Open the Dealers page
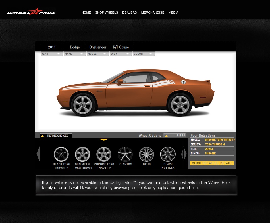This screenshot has width=270, height=223. 130,12
